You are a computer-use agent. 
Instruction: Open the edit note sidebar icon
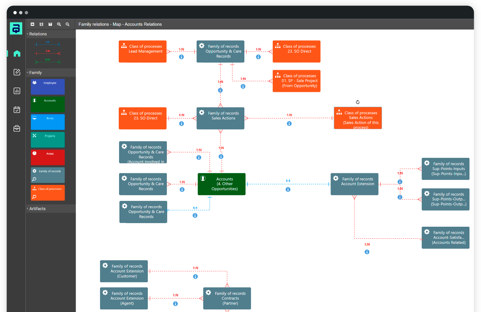tap(17, 72)
